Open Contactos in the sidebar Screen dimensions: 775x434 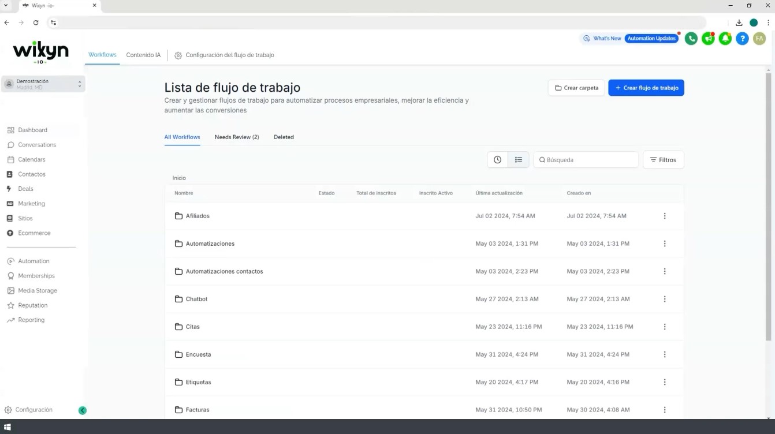tap(26, 174)
